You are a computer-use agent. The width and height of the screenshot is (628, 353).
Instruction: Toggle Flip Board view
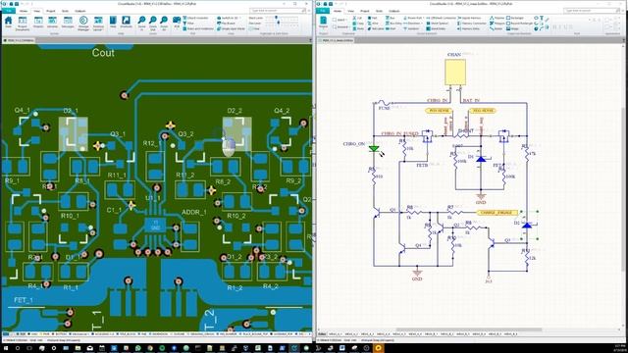click(226, 24)
